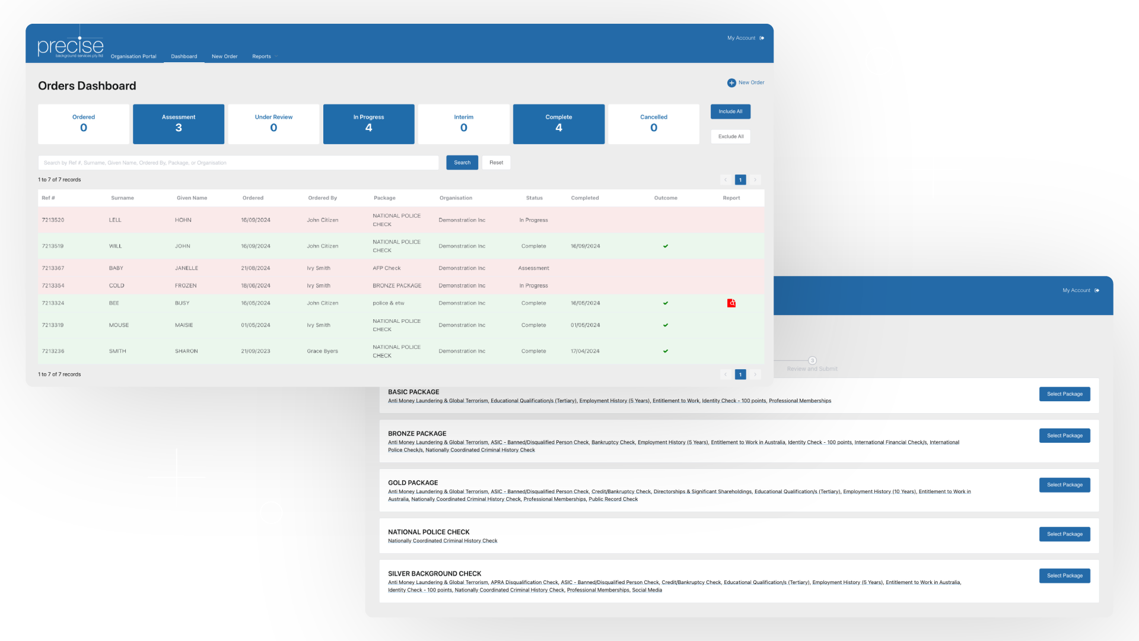The height and width of the screenshot is (641, 1139).
Task: Open the red PDF report icon for order 7213324
Action: (x=731, y=303)
